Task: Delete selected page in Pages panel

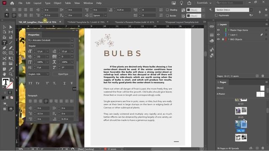Action: click(x=263, y=148)
